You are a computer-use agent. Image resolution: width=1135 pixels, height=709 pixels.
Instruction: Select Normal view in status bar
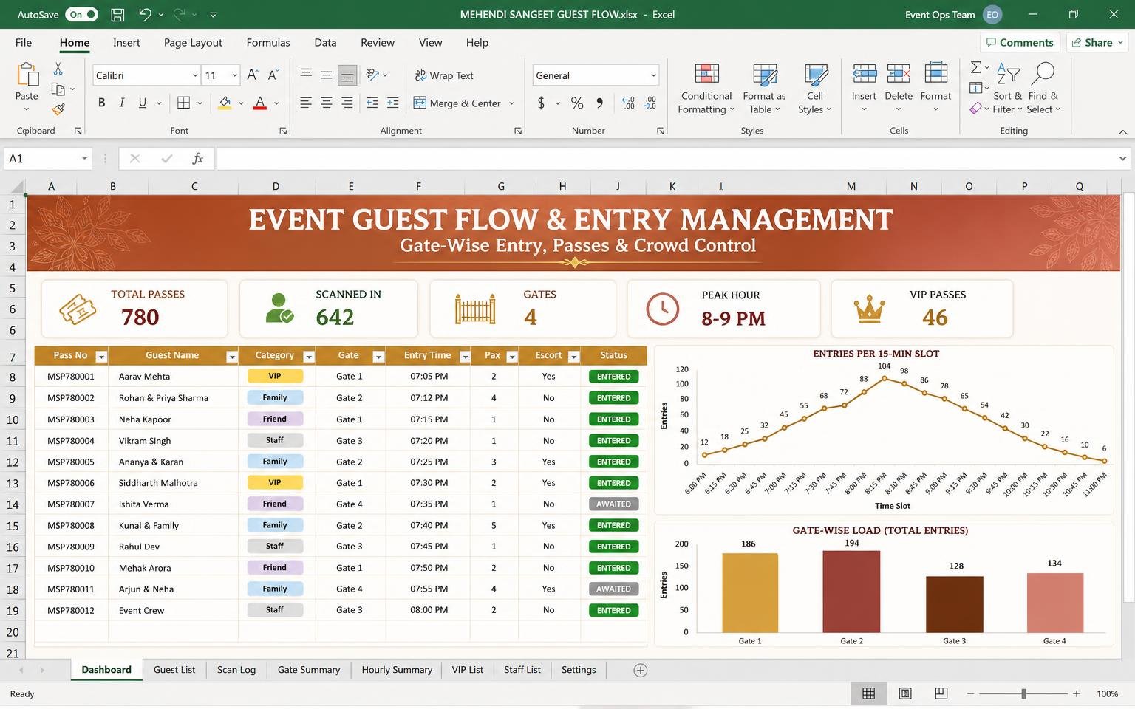869,693
